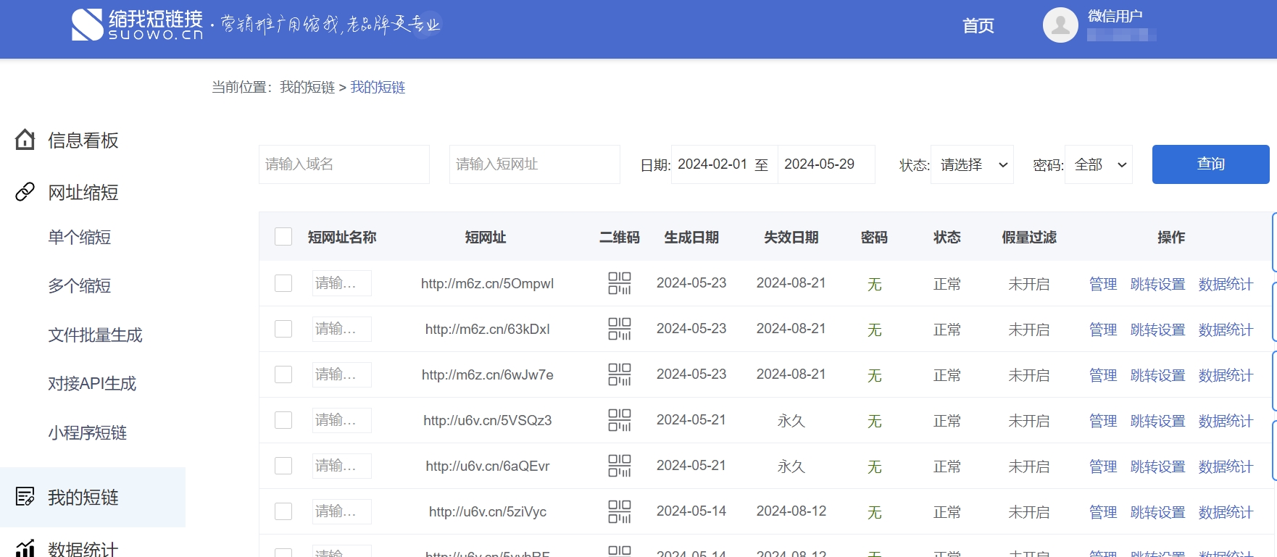This screenshot has width=1277, height=557.
Task: Go to 首页 in top navigation
Action: (978, 26)
